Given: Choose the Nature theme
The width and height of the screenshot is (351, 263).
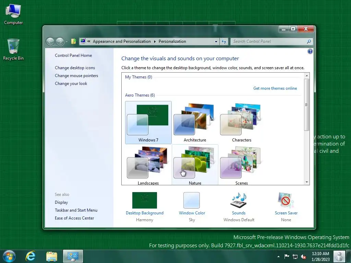Looking at the screenshot, I should coord(195,165).
